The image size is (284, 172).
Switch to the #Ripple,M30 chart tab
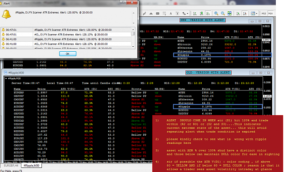[x=31, y=166]
